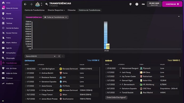Expand the Época 2022/23 season dropdown
This screenshot has height=103, width=184.
pyautogui.click(x=41, y=56)
